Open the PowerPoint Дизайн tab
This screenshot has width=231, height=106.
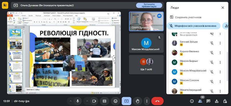[31, 15]
